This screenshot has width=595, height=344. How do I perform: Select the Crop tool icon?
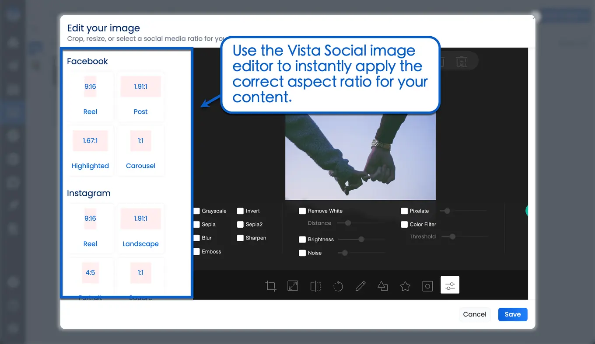click(x=270, y=286)
